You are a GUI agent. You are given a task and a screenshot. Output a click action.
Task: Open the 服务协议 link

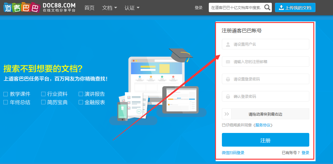264,125
